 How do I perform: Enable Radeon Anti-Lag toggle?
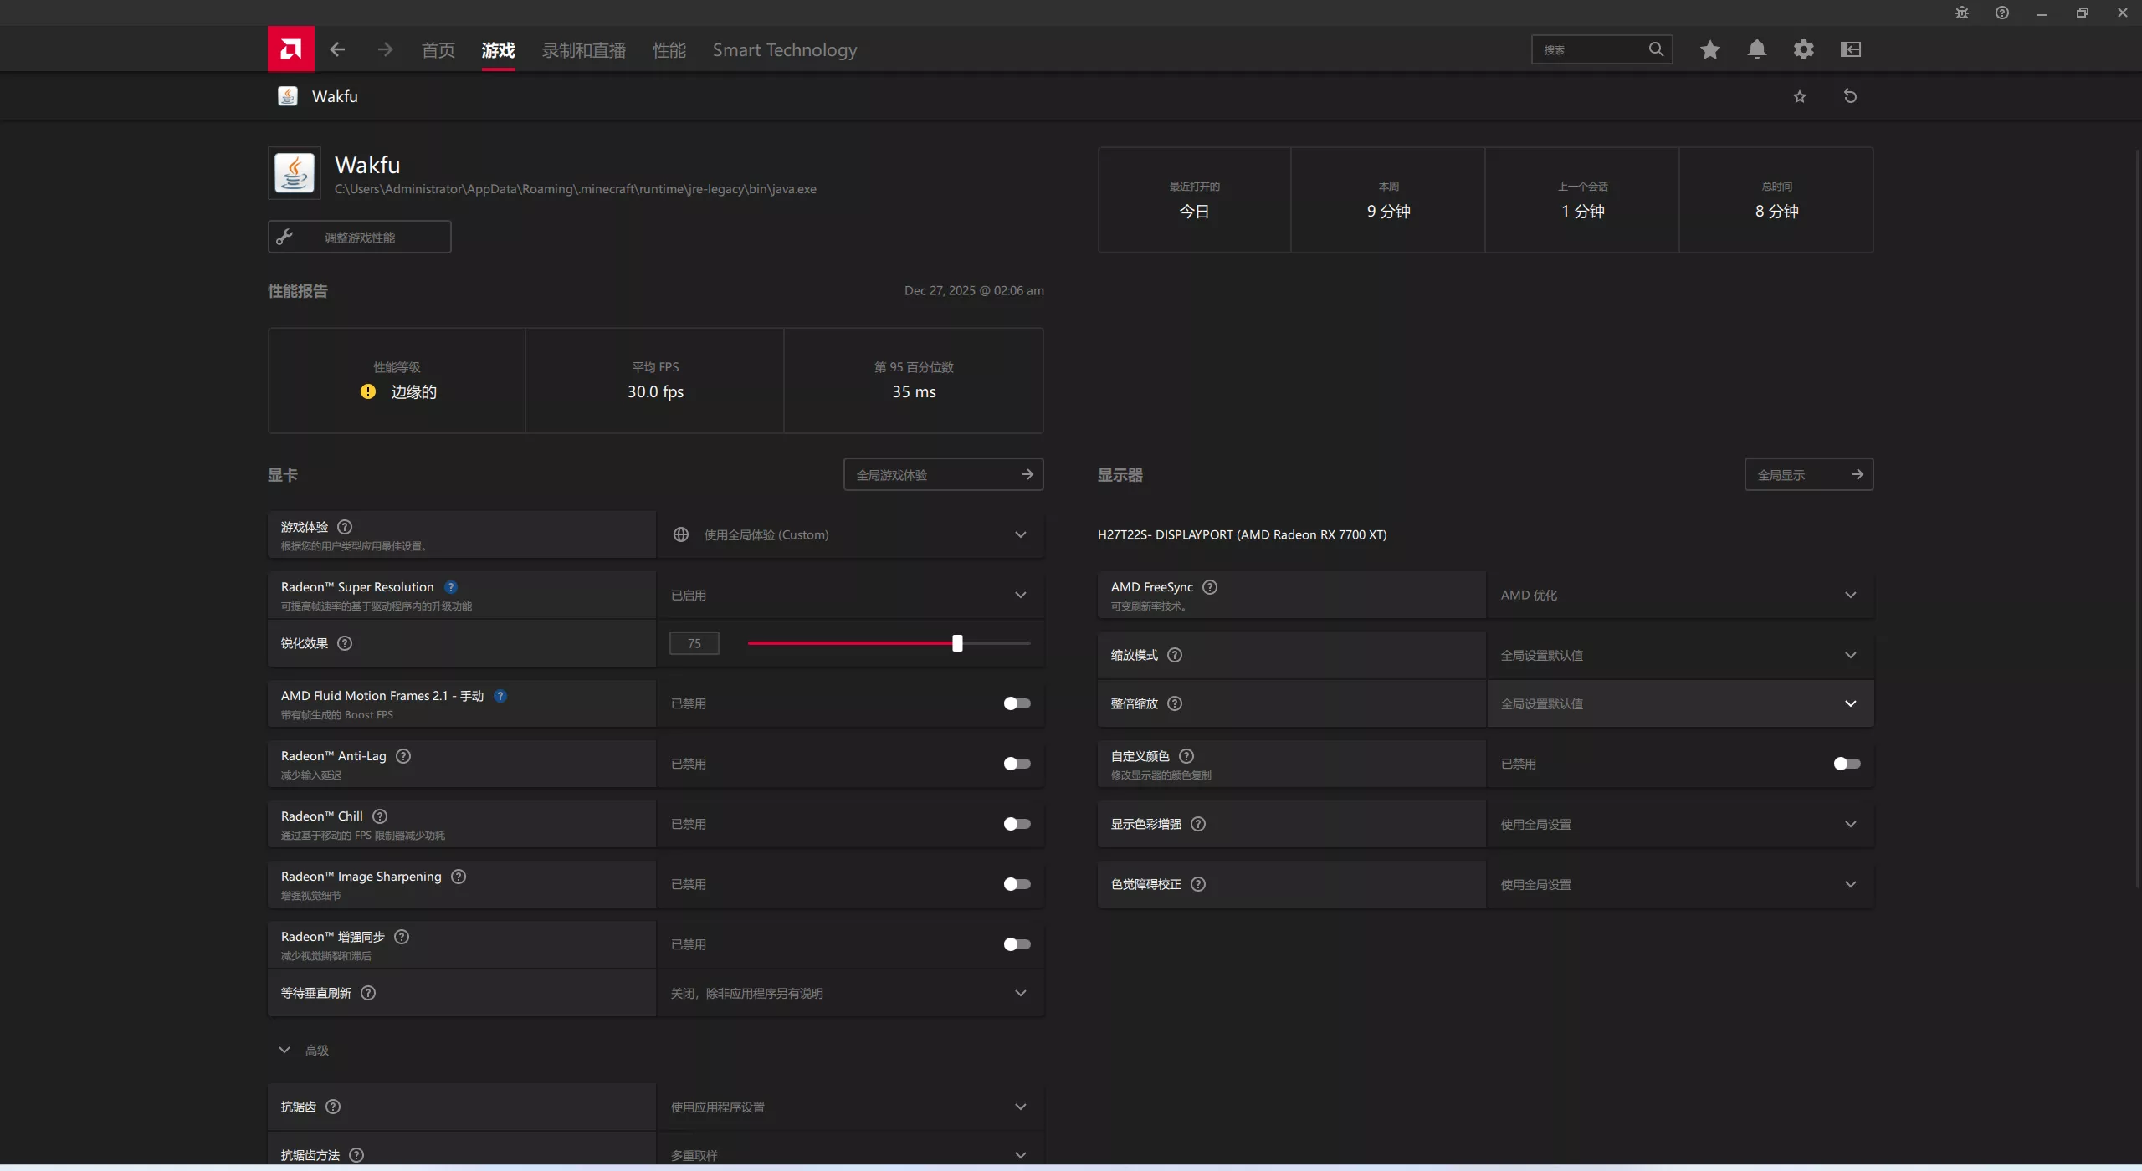[1017, 764]
